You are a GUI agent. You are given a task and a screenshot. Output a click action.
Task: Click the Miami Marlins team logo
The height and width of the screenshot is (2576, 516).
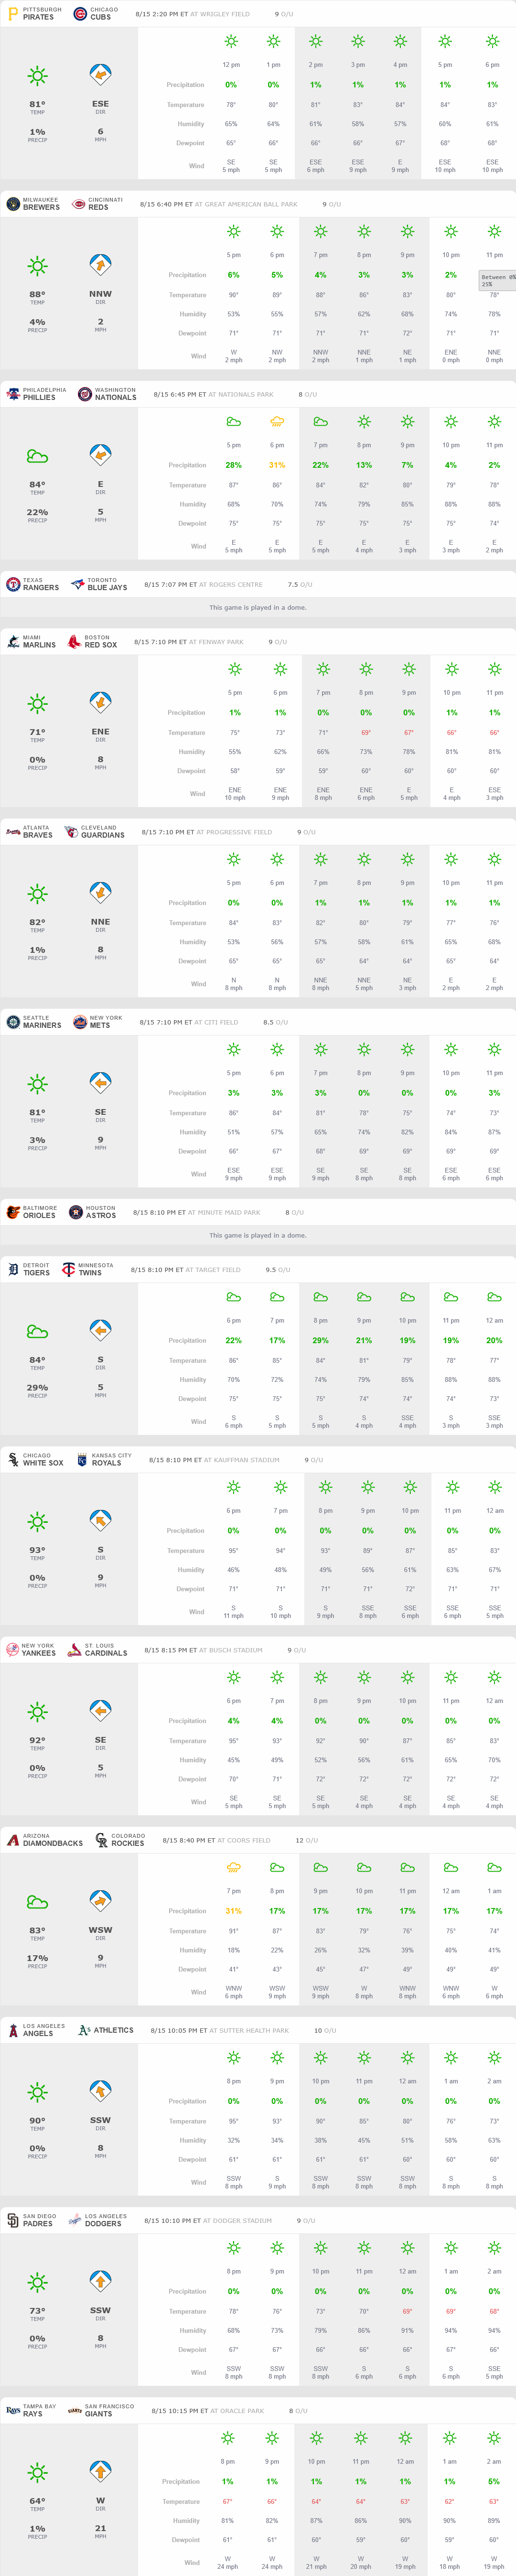click(13, 642)
